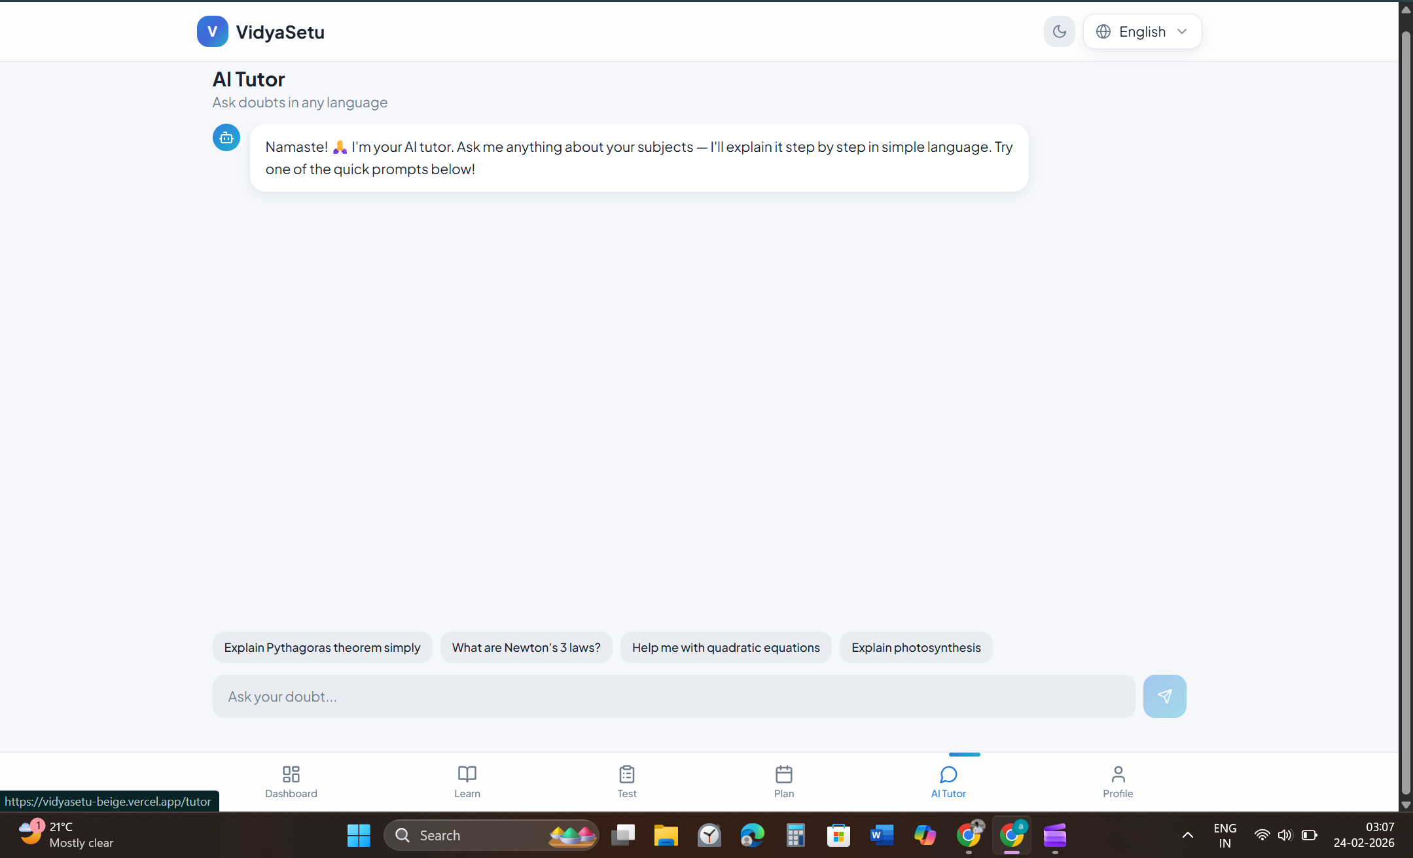Image resolution: width=1413 pixels, height=858 pixels.
Task: Select "Explain photosynthesis" quick prompt
Action: 916,647
